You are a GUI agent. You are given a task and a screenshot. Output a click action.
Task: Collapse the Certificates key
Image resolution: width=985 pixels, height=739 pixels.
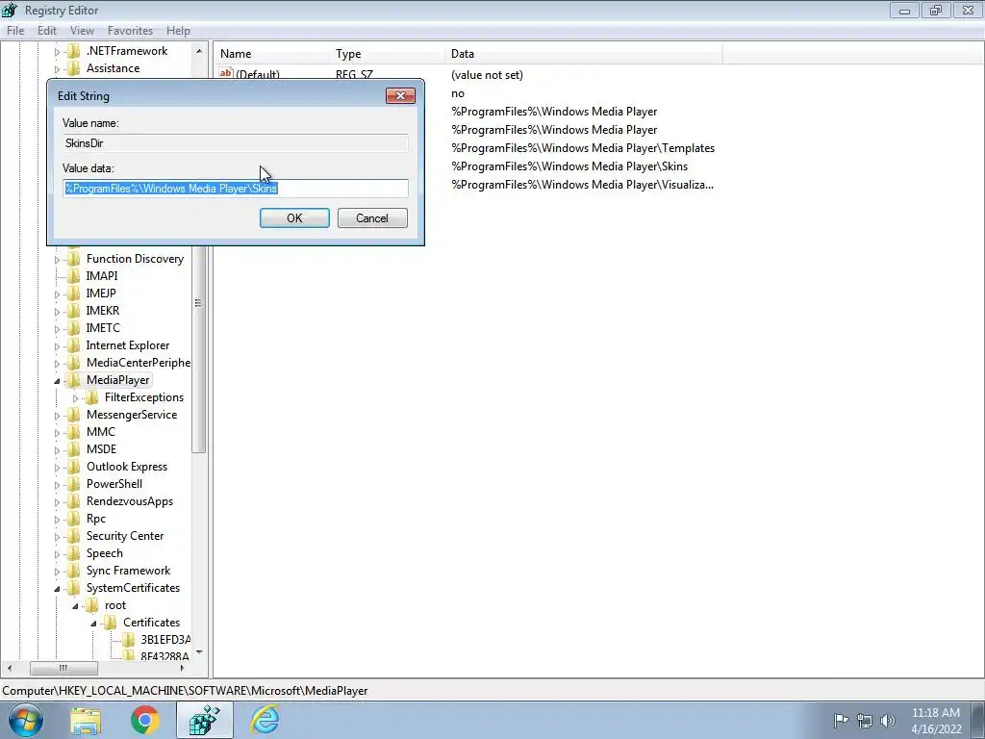coord(93,624)
